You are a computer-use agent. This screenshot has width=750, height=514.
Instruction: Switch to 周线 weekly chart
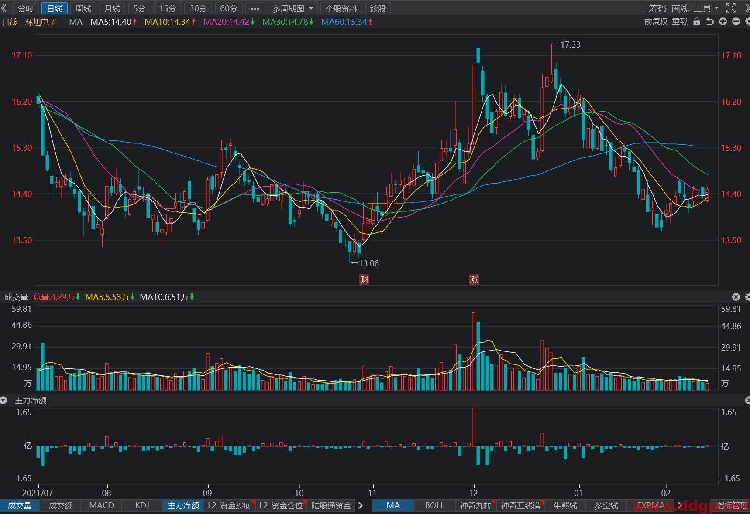[83, 8]
